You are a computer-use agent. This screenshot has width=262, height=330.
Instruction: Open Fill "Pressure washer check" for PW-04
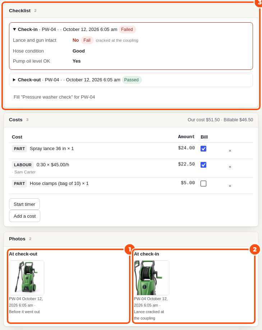tap(54, 97)
